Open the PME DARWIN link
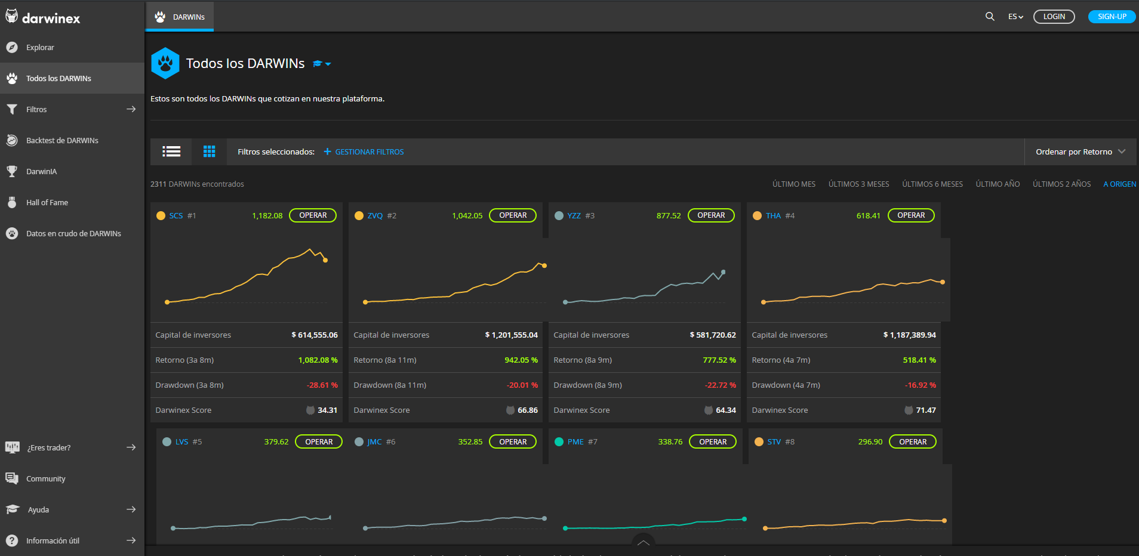 pos(575,441)
